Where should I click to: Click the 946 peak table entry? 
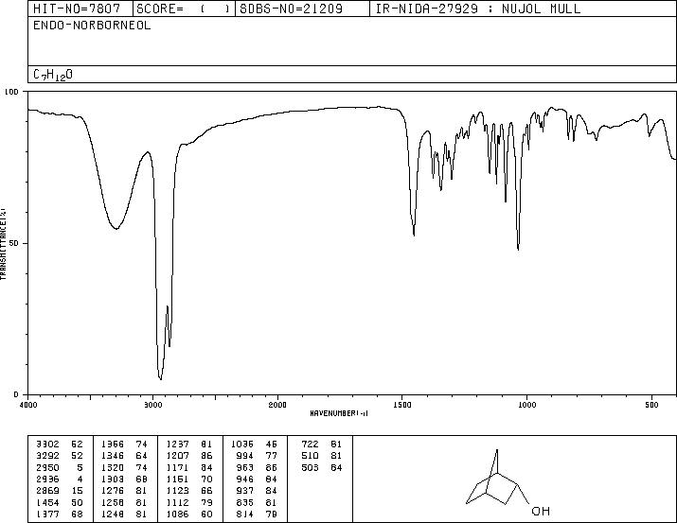[x=257, y=479]
